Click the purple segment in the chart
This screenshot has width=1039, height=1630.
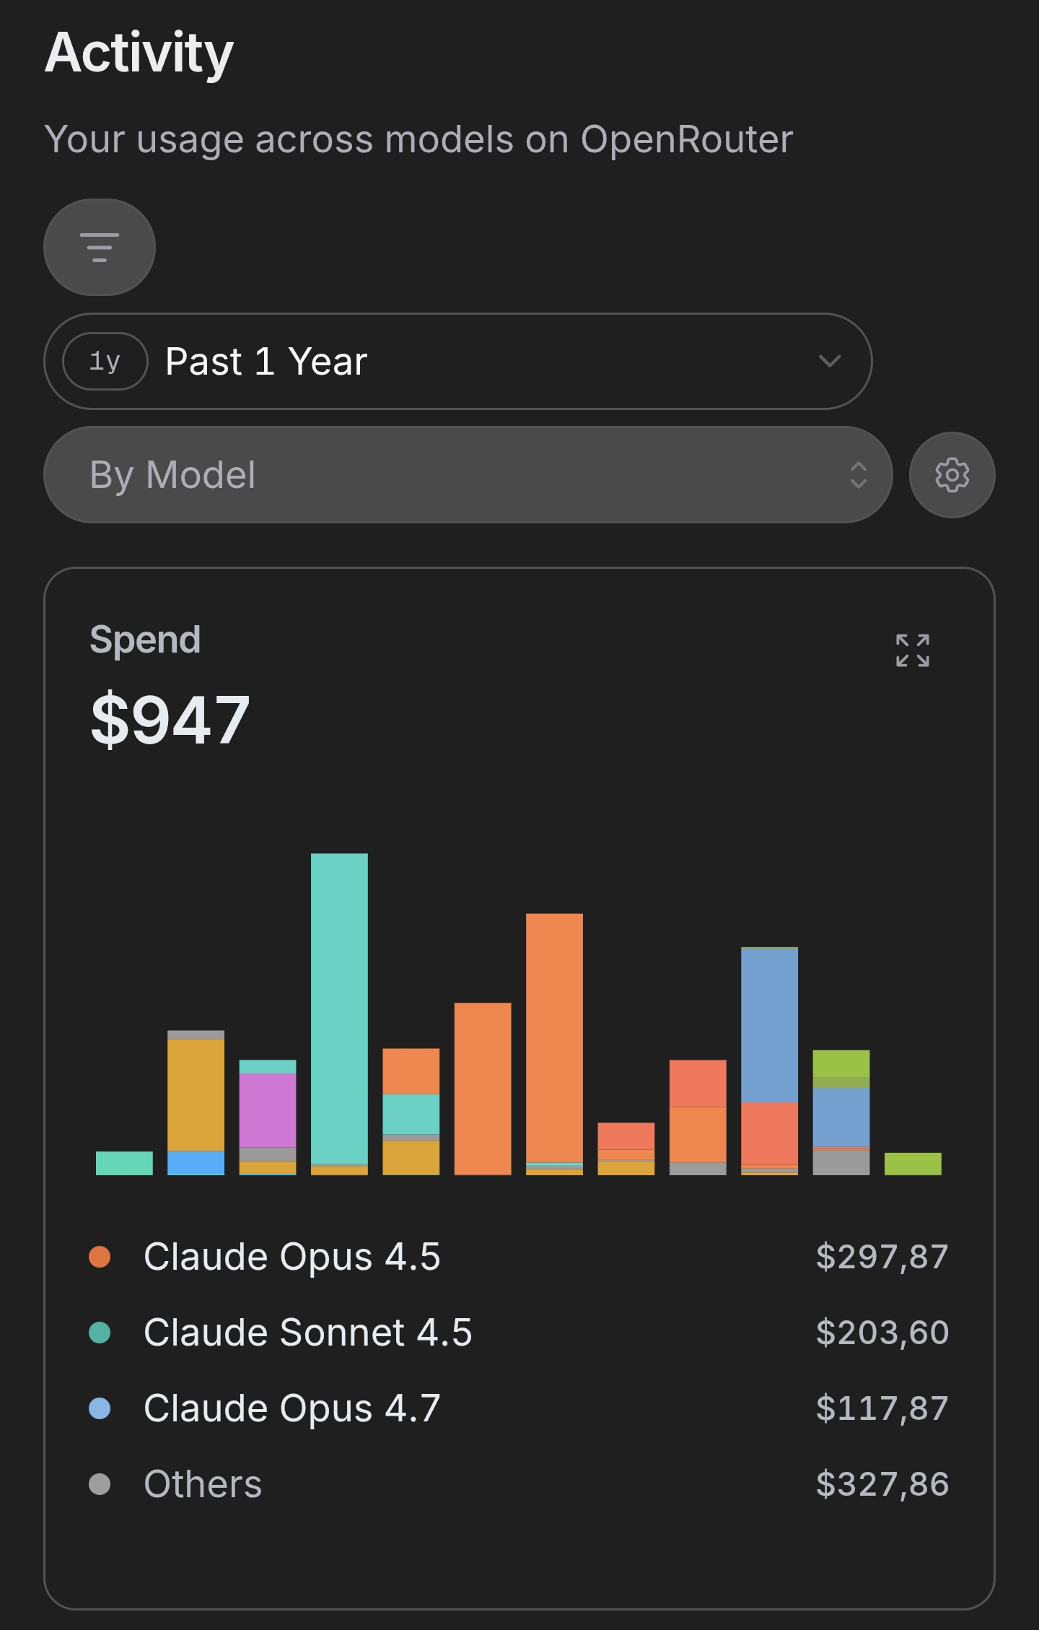[268, 1110]
